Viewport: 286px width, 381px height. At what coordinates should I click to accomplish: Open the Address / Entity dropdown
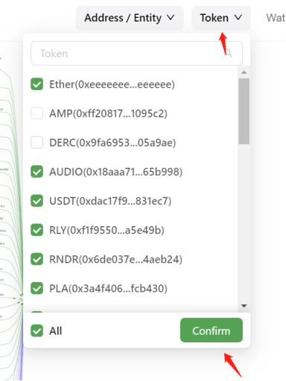click(x=130, y=18)
